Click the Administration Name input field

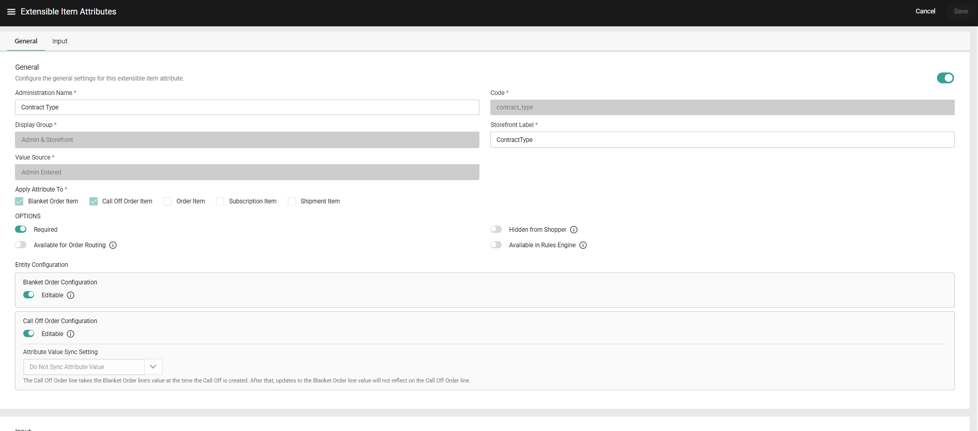247,107
